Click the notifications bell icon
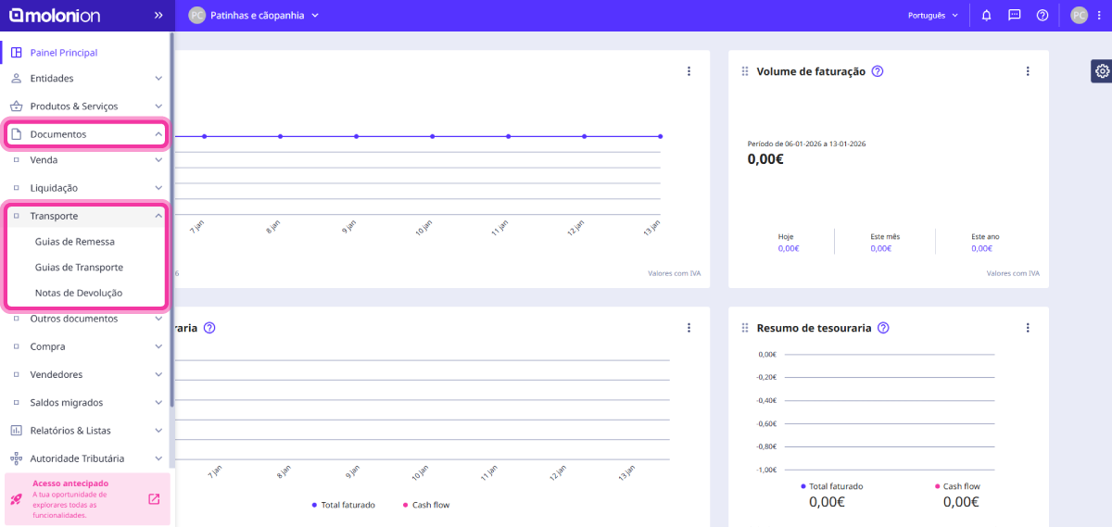The image size is (1112, 527). (986, 16)
